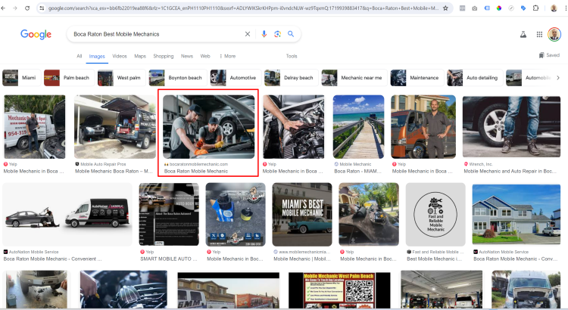Open the blue house AutoNation image
The image size is (568, 310).
(x=517, y=215)
